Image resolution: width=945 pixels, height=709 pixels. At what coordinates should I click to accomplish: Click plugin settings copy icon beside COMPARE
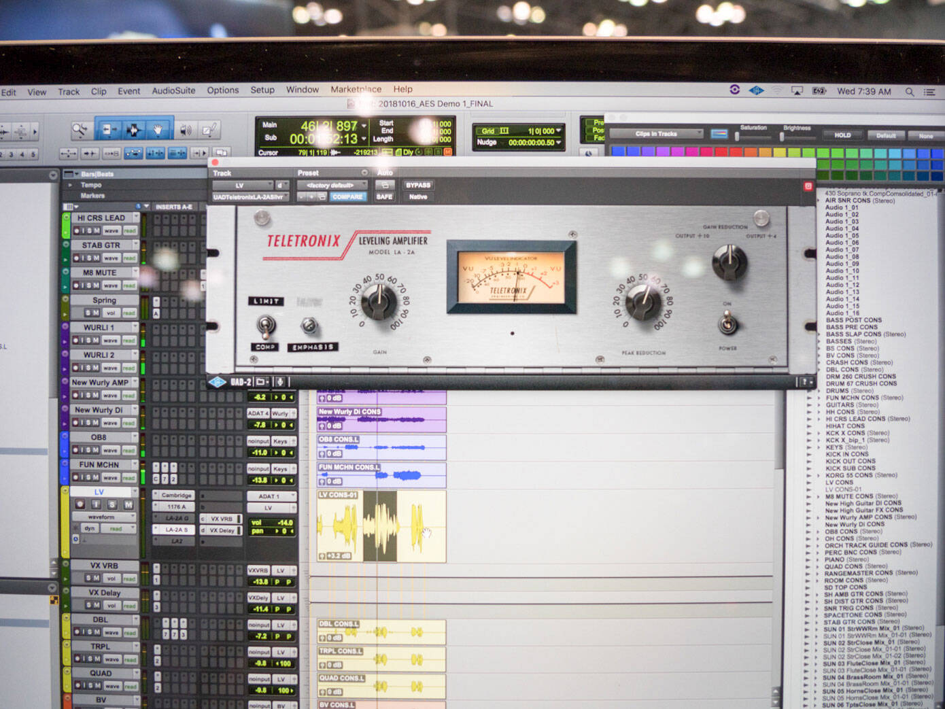pyautogui.click(x=322, y=197)
